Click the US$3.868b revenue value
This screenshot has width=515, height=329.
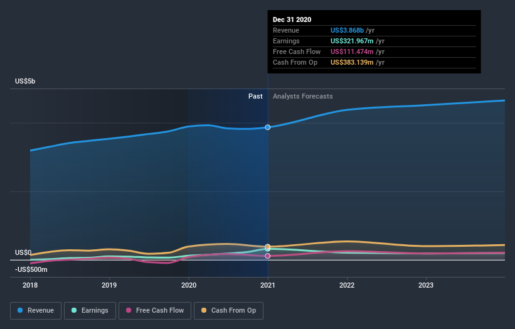347,30
